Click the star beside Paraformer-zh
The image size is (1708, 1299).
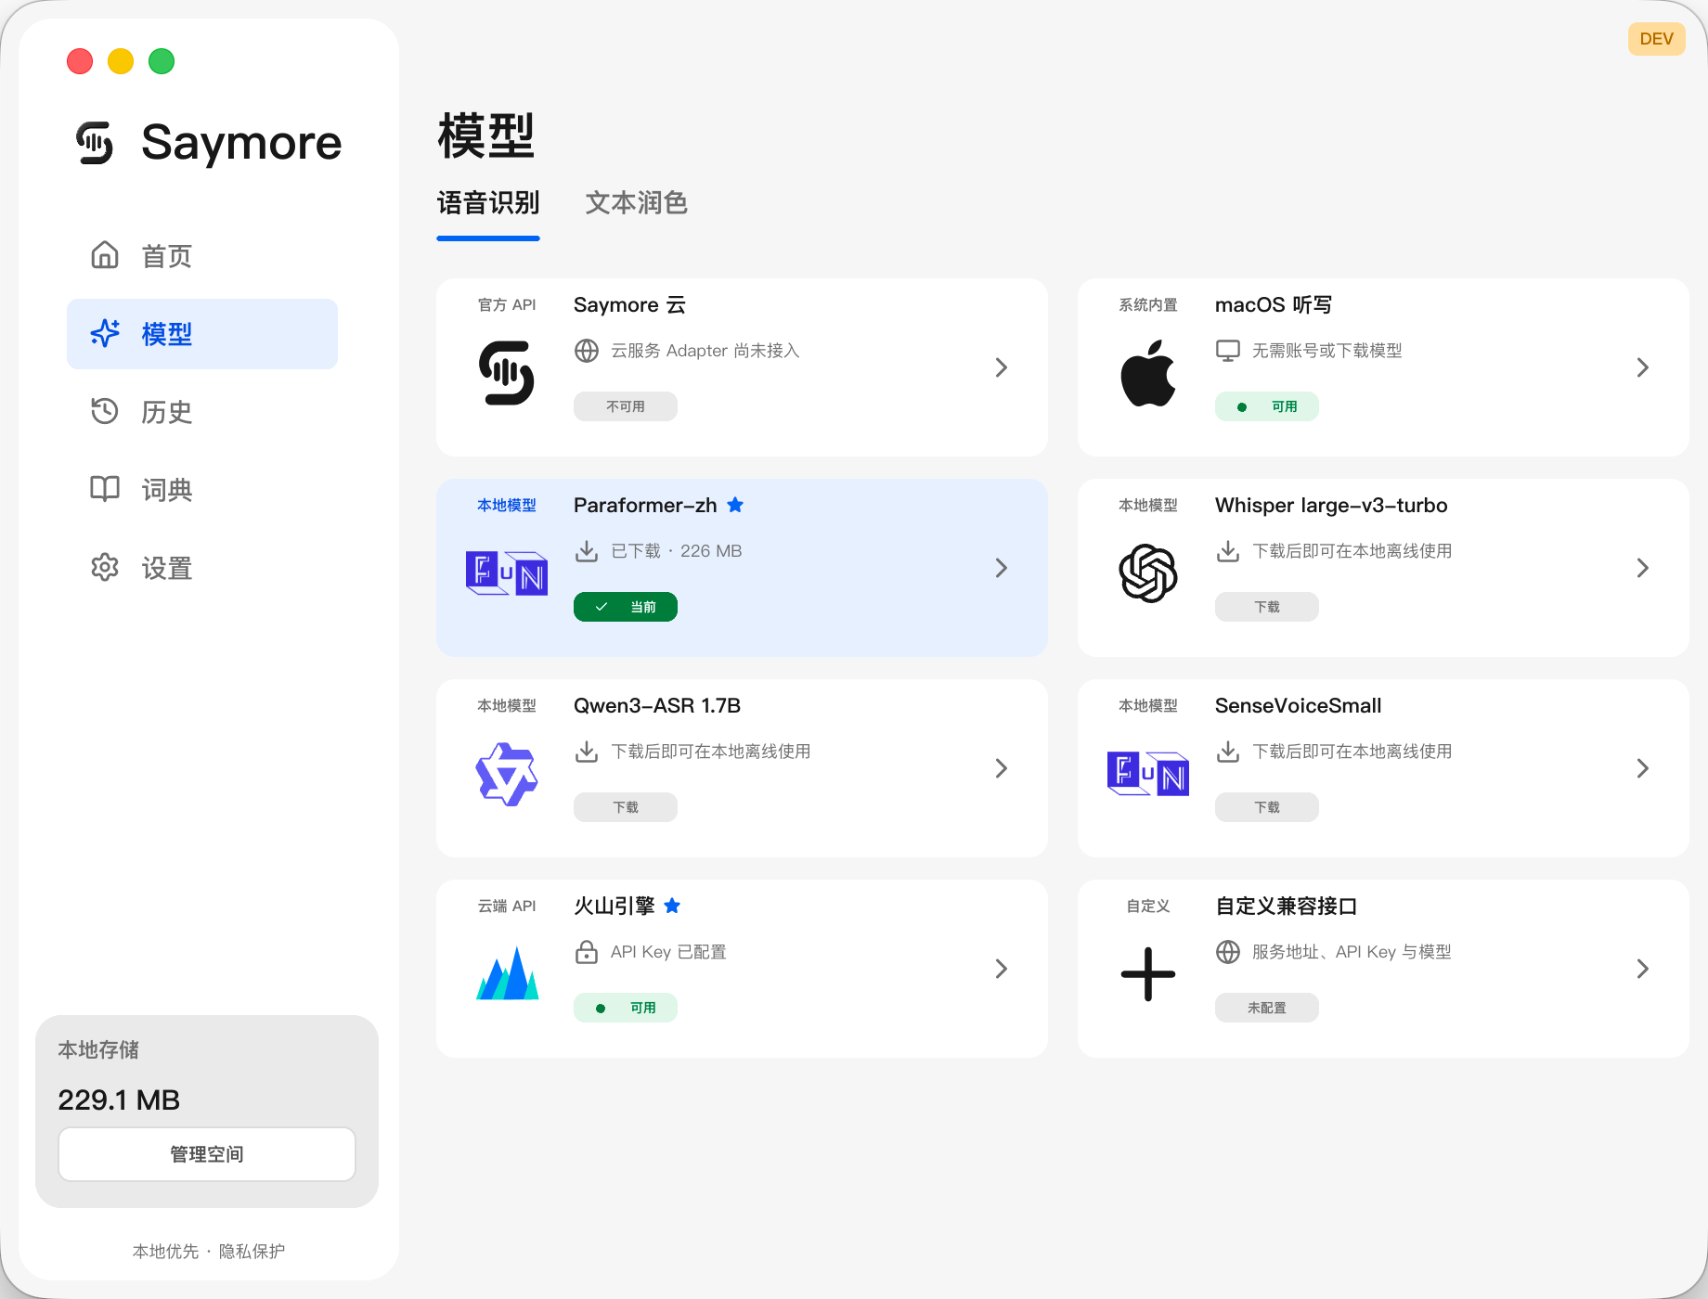(x=735, y=505)
